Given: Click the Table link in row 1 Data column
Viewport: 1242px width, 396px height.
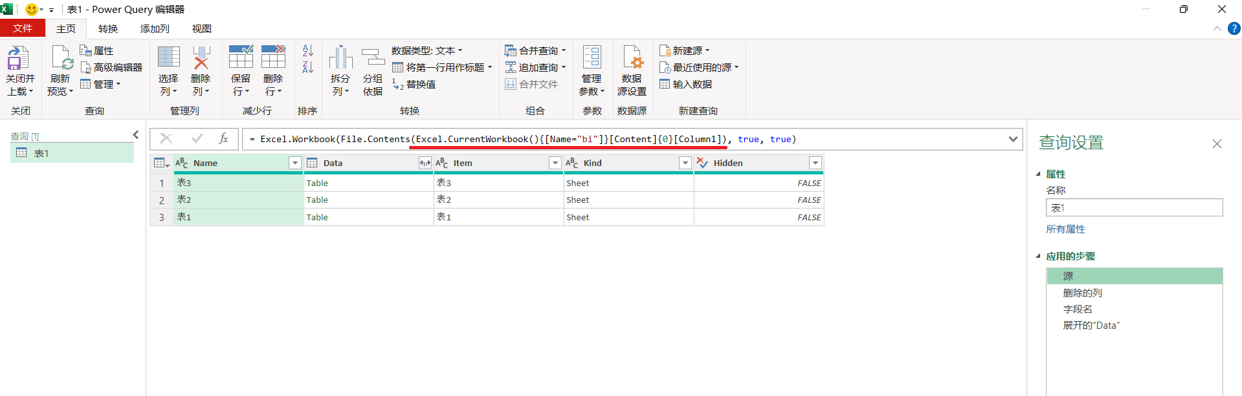Looking at the screenshot, I should (x=317, y=183).
